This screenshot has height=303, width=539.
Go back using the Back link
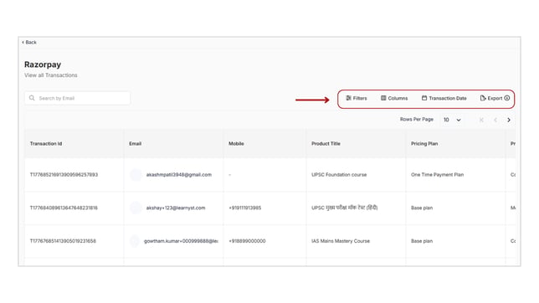pos(29,43)
